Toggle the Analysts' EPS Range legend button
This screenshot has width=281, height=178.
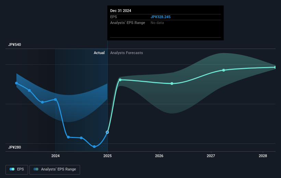click(x=55, y=169)
